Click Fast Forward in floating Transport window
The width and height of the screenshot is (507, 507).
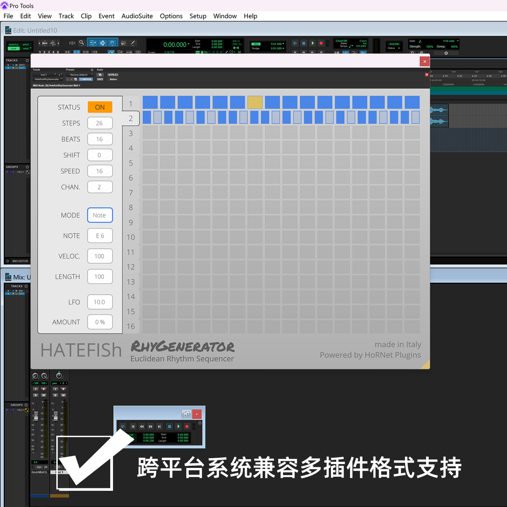click(151, 426)
